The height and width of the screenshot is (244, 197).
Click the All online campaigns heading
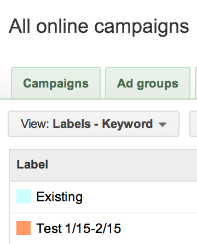pos(99,27)
